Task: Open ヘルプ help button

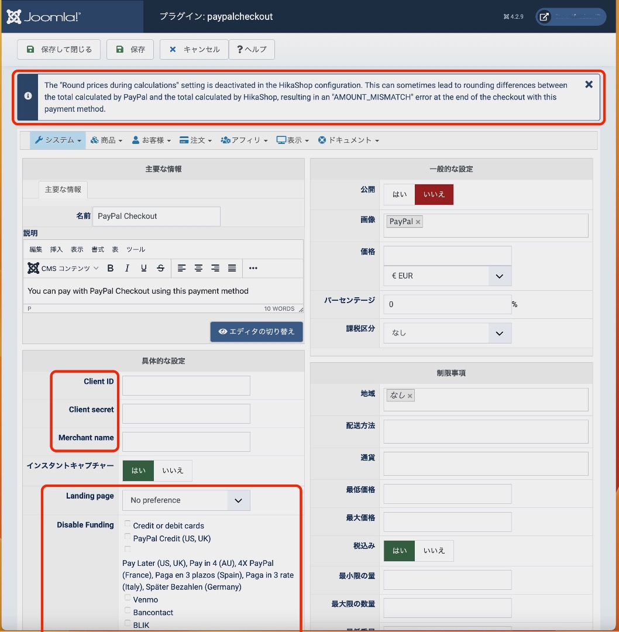Action: [x=252, y=49]
